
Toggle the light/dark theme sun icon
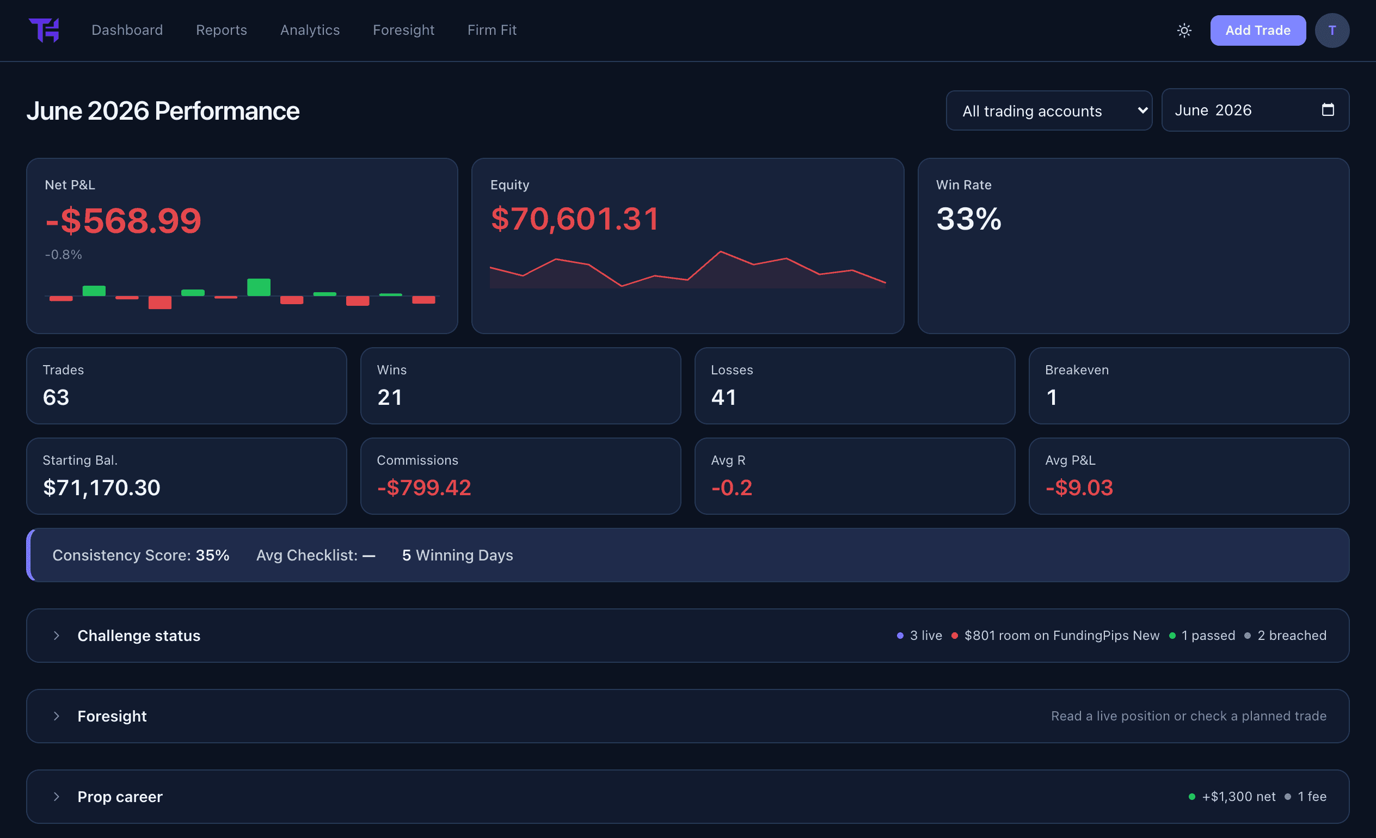[x=1184, y=30]
